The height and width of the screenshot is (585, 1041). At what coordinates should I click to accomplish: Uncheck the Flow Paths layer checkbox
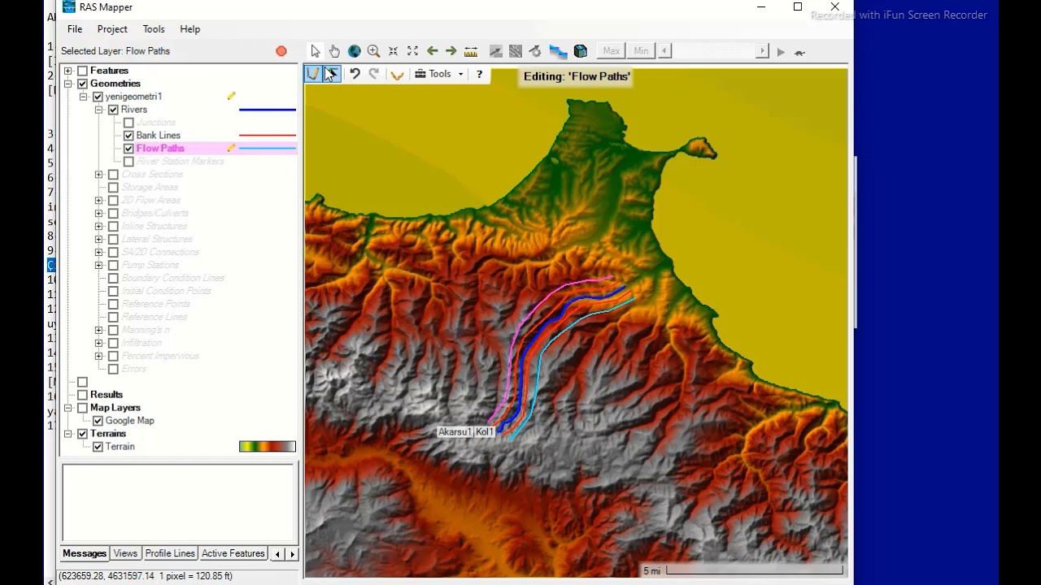pos(128,149)
